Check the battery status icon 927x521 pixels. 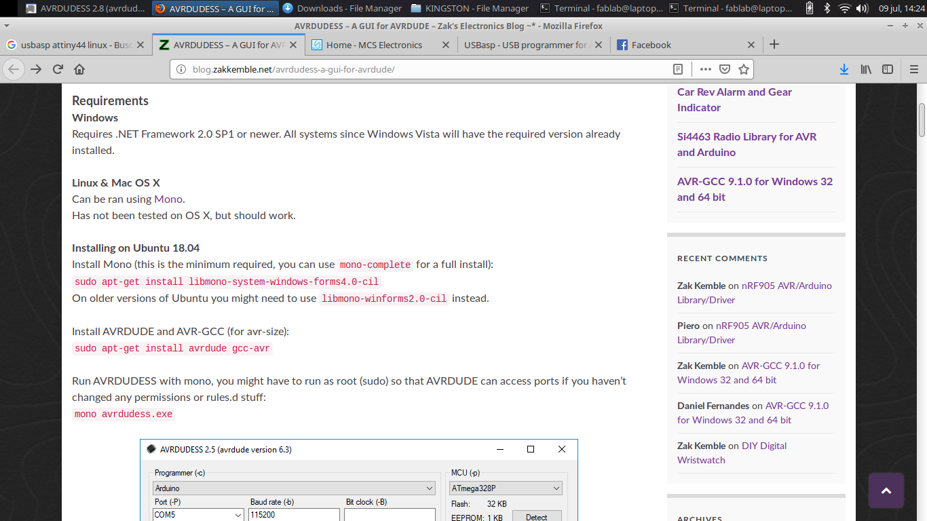[810, 9]
